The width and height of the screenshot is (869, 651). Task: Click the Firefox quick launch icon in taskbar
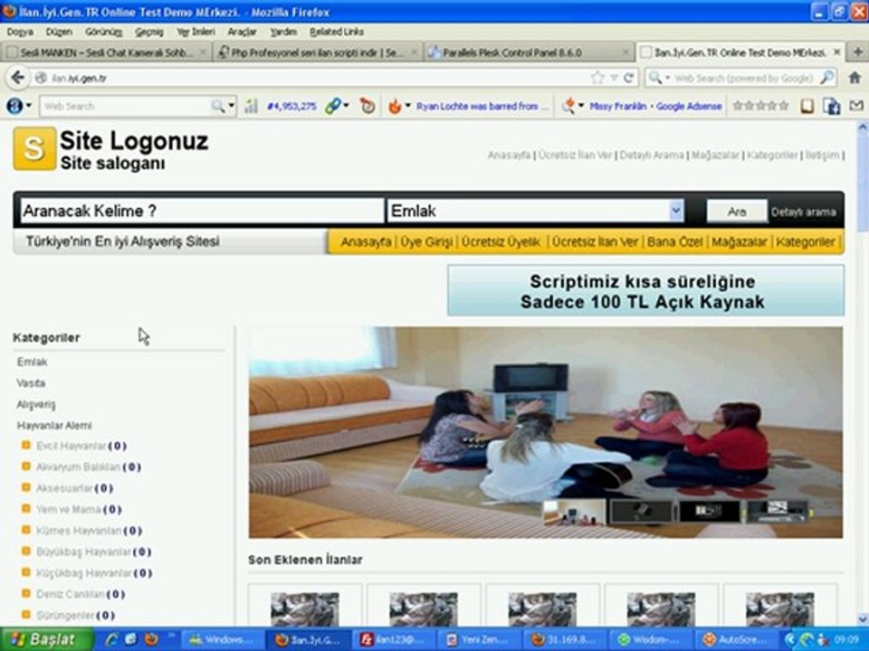(x=151, y=639)
